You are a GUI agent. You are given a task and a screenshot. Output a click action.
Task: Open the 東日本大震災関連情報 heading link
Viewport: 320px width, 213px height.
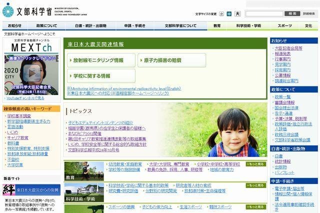click(x=95, y=44)
